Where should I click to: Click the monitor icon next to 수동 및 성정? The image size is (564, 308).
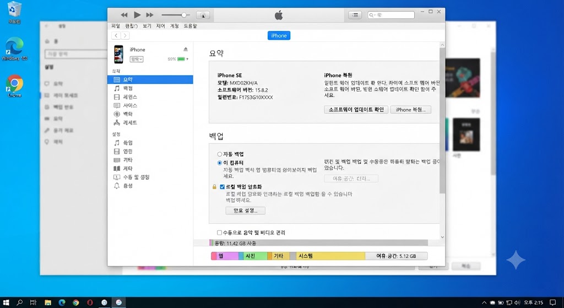117,177
